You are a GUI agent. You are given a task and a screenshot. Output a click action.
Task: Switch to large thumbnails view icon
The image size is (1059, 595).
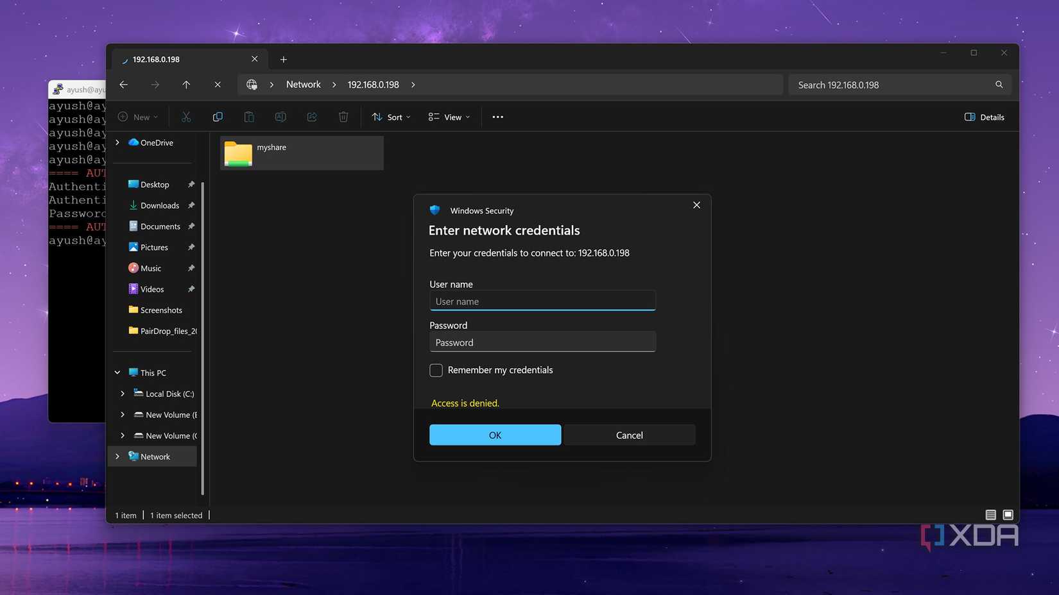pyautogui.click(x=1008, y=515)
